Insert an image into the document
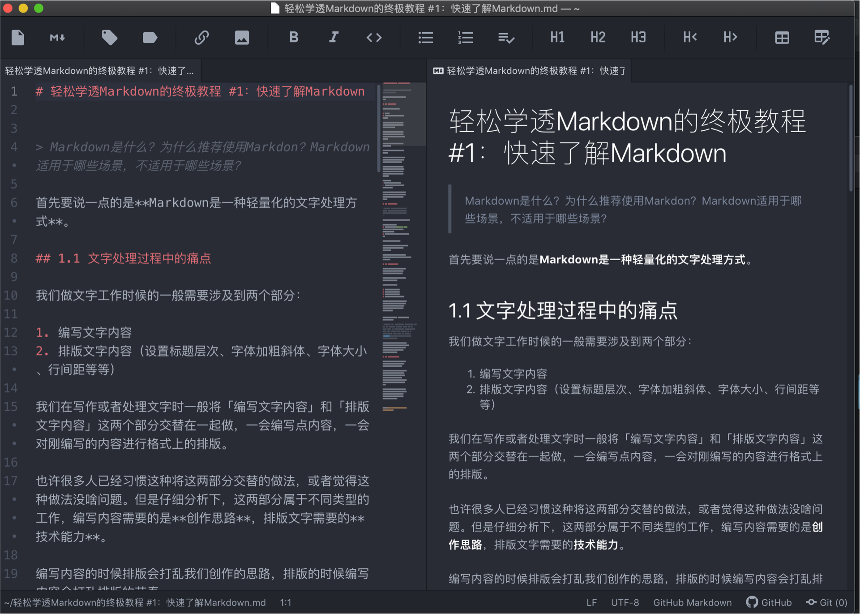The height and width of the screenshot is (614, 860). 242,38
